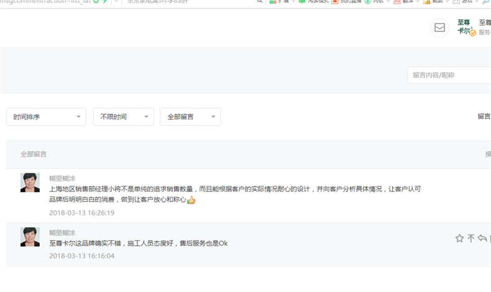Click the thumbs-up emoji in first comment
This screenshot has width=491, height=292.
[x=191, y=200]
